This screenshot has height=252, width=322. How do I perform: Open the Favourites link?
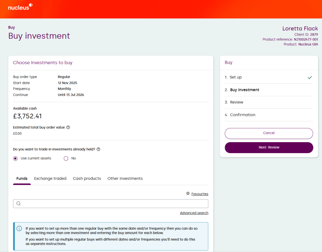click(x=200, y=194)
